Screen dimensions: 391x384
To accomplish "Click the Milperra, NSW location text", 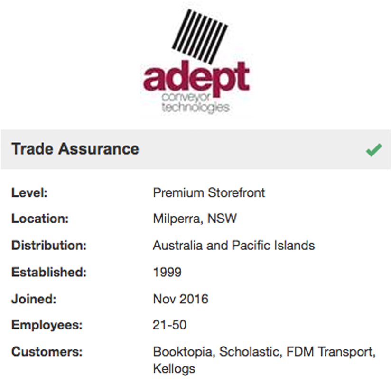I will 195,219.
